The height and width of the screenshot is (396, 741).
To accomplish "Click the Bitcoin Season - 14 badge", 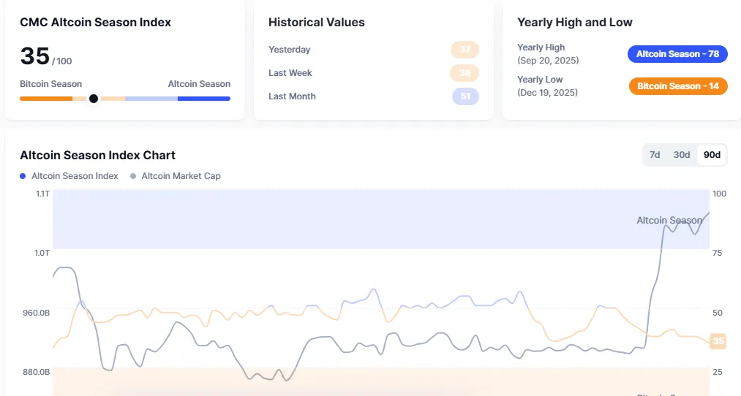I will click(x=678, y=86).
